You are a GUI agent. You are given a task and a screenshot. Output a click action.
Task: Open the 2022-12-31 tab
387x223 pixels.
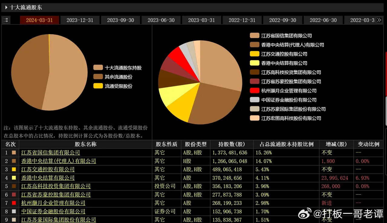[x=242, y=20]
